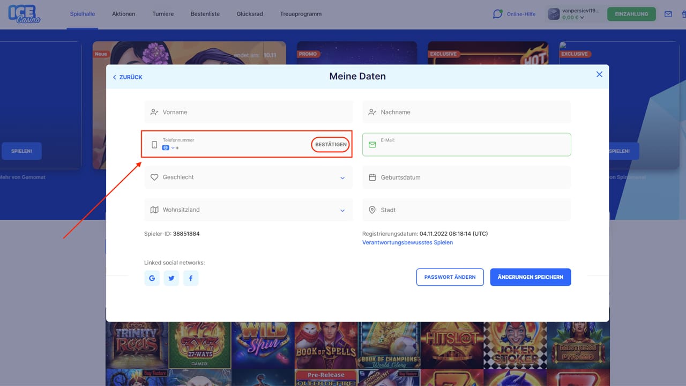Open the Treueprogramm menu item
Viewport: 686px width, 386px height.
(301, 14)
